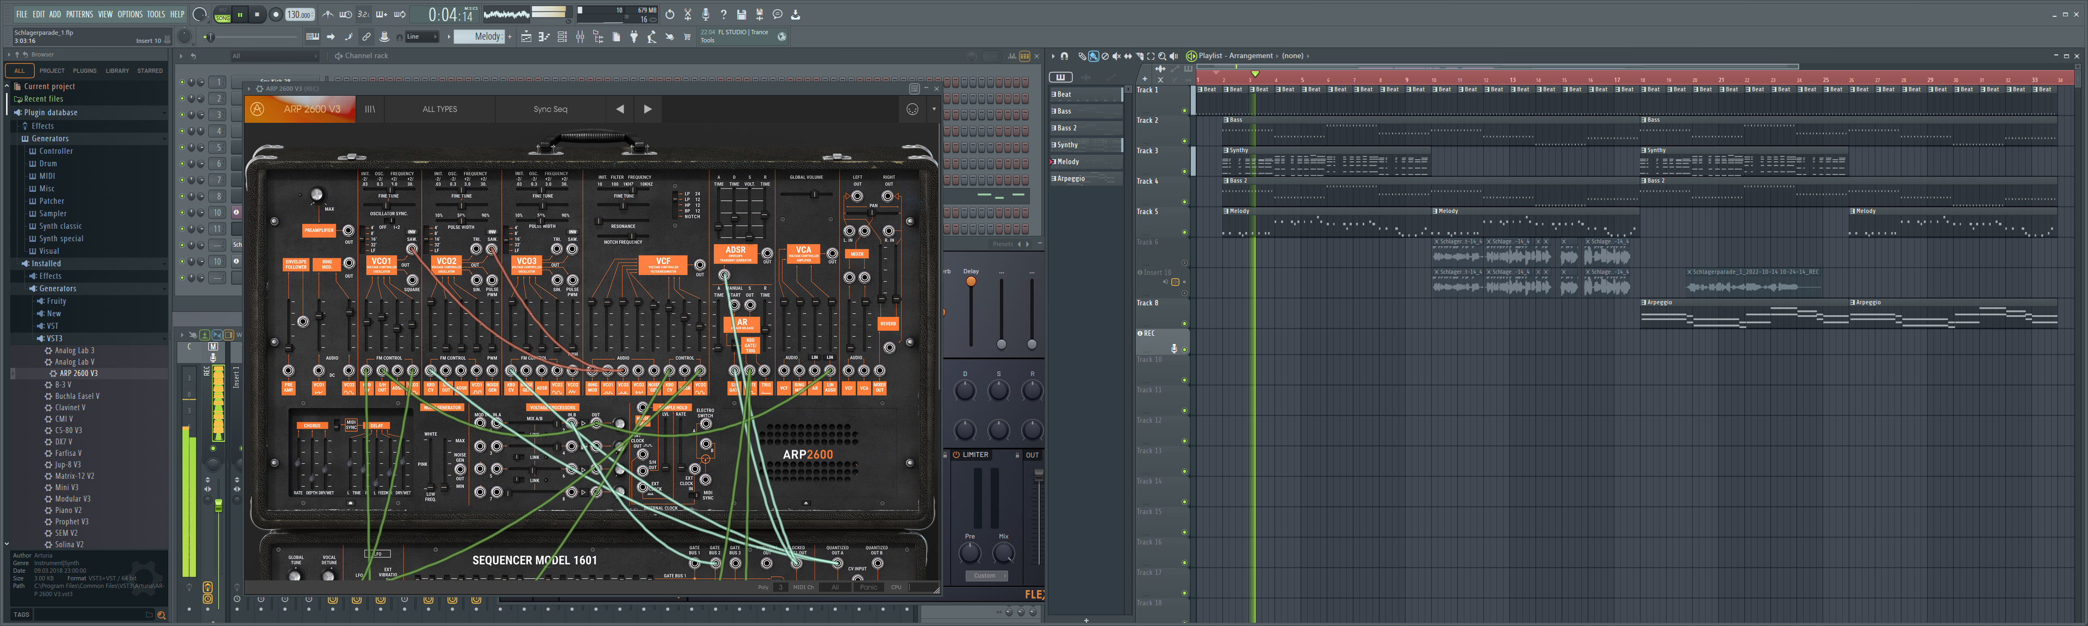
Task: Toggle Playlist snap magnet icon
Action: point(1065,57)
